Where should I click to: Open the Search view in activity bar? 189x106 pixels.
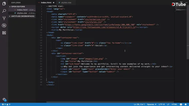(x=4, y=11)
